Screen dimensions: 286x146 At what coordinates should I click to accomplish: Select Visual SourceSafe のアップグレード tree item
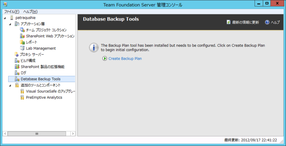51,91
